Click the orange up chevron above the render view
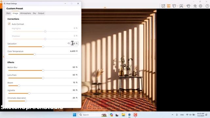The image size is (210, 118). tap(105, 8)
